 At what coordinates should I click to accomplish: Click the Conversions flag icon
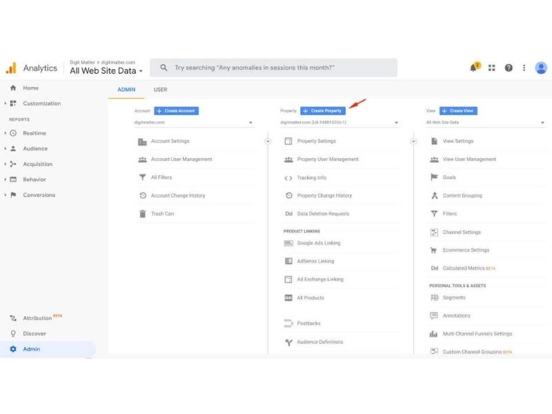(13, 195)
